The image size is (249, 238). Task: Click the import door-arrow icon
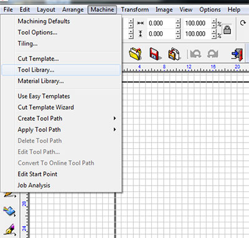coord(237,54)
